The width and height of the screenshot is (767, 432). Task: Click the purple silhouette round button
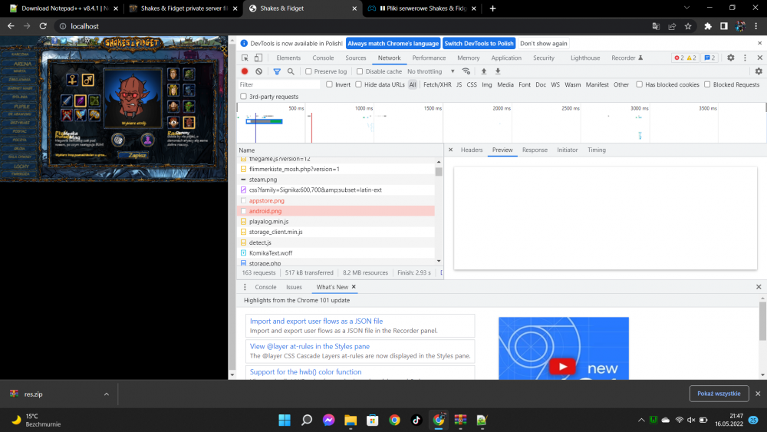pos(147,140)
